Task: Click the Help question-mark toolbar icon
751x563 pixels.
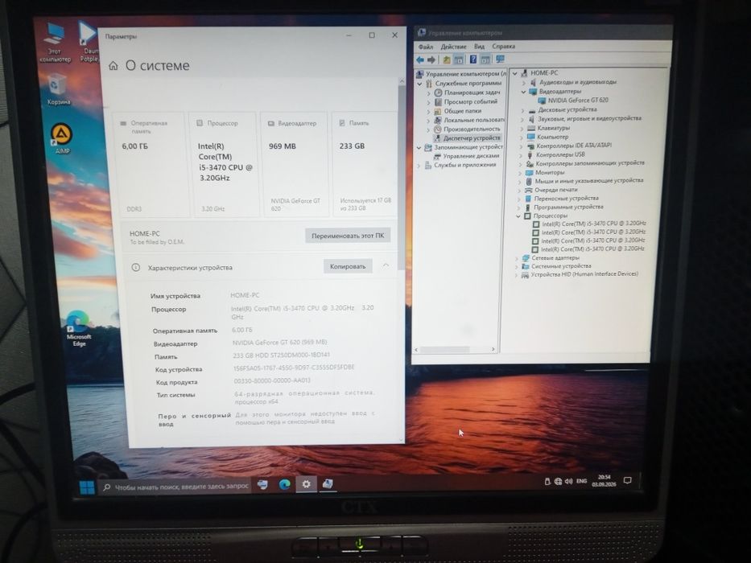Action: 472,59
